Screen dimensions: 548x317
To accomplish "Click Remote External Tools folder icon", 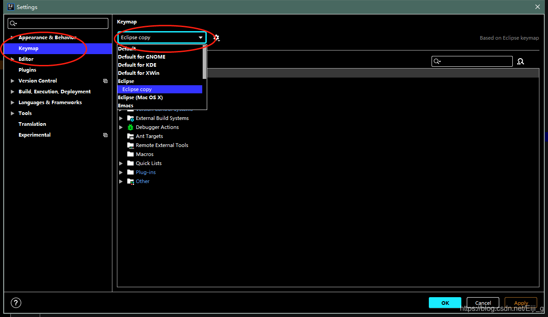I will (x=130, y=145).
